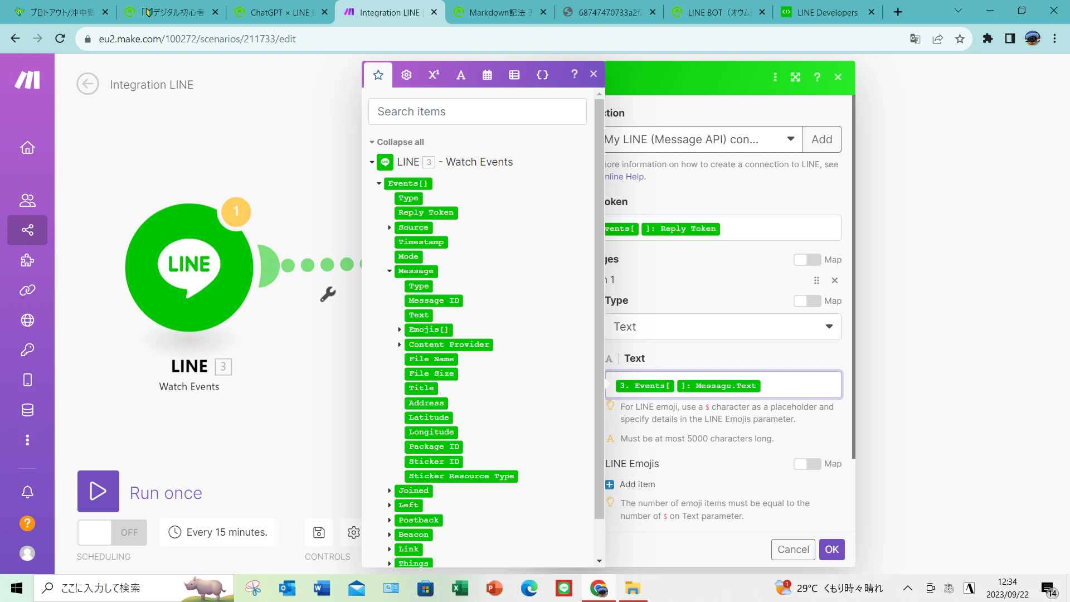The image size is (1070, 602).
Task: Switch to the general functions gear tab
Action: point(406,75)
